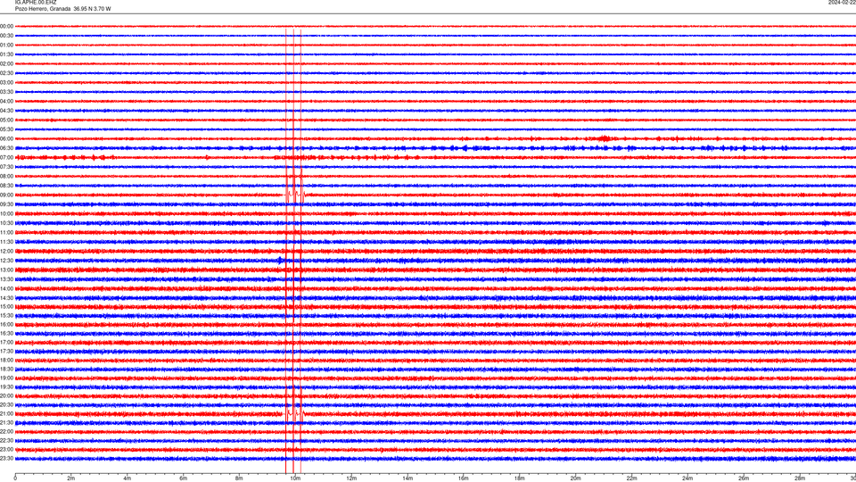
Task: Select the 04:00 row label
Action: 6,101
